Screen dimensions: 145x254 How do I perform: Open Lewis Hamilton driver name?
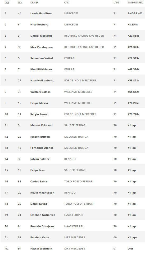(41, 14)
